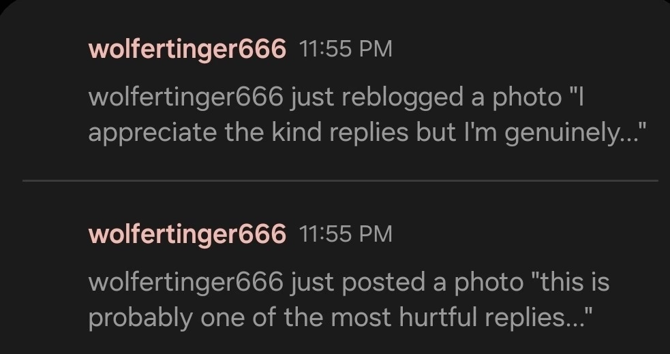670x354 pixels.
Task: Click the 11:55 PM timestamp on the reblog notification
Action: click(346, 49)
